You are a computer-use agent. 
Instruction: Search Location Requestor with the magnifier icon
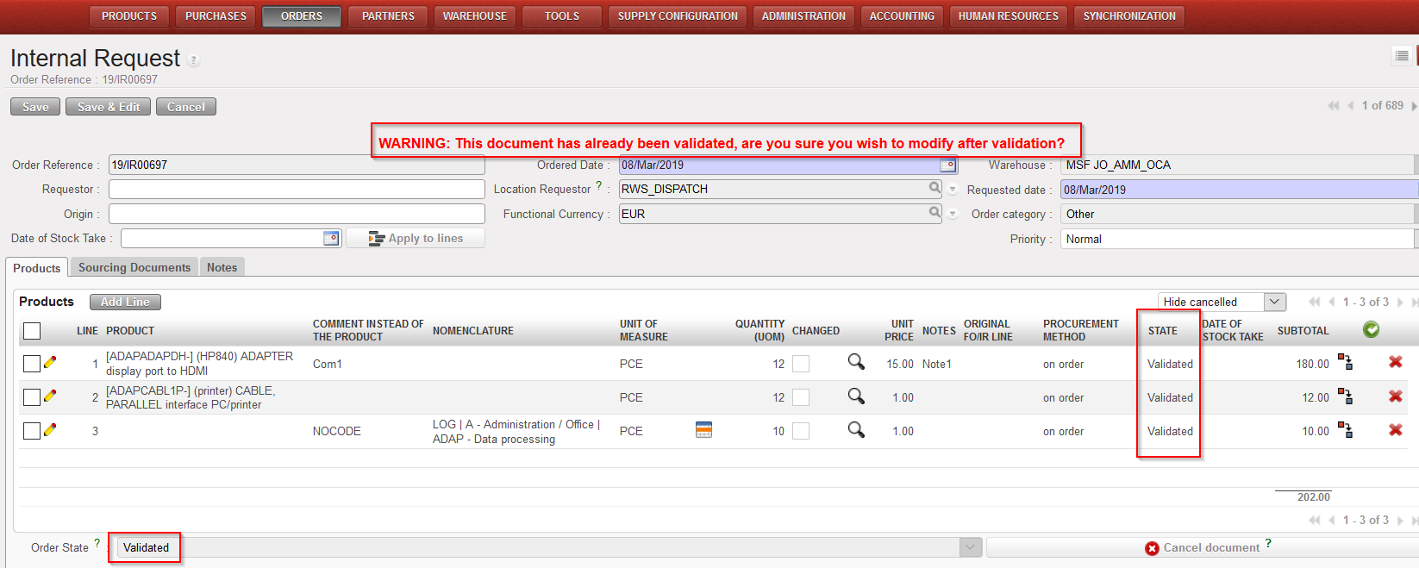pos(935,188)
